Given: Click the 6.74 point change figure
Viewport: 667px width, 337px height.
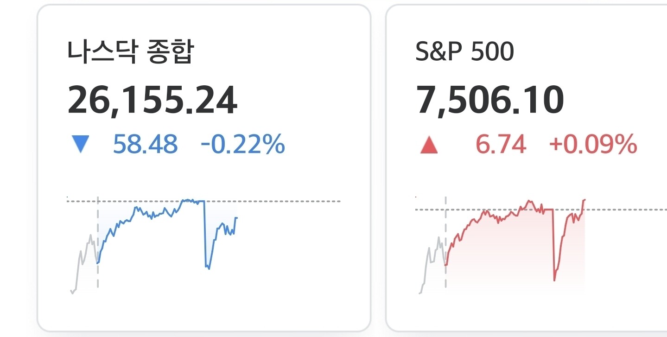Looking at the screenshot, I should coord(501,145).
